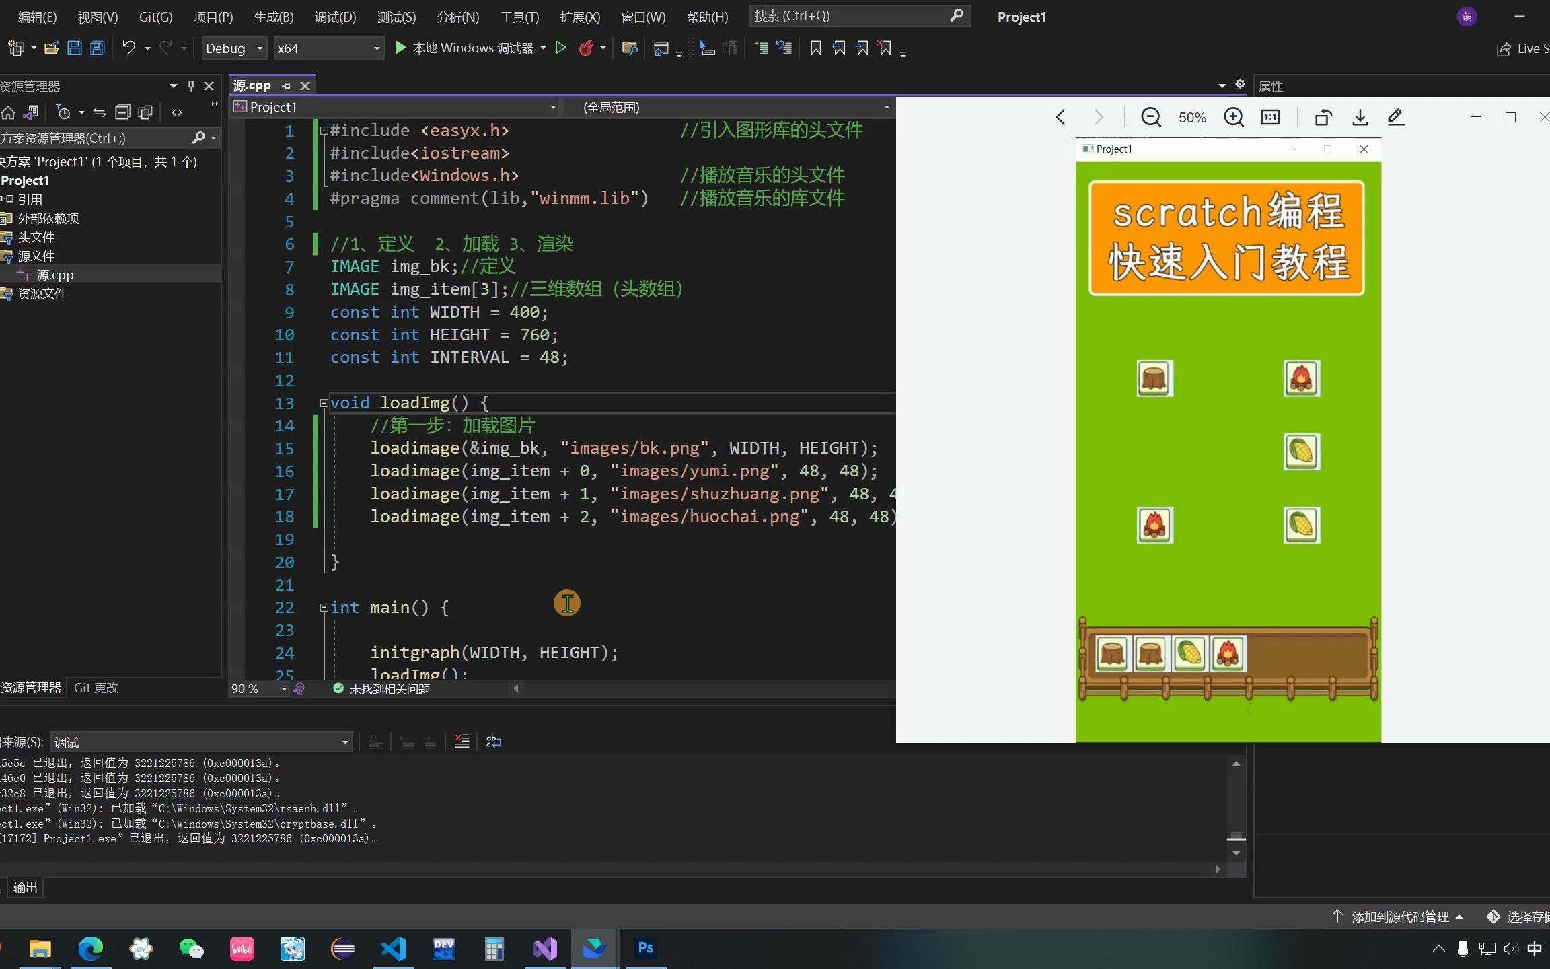Collapse all in Solution Explorer toolbar
The image size is (1550, 969).
coord(122,112)
